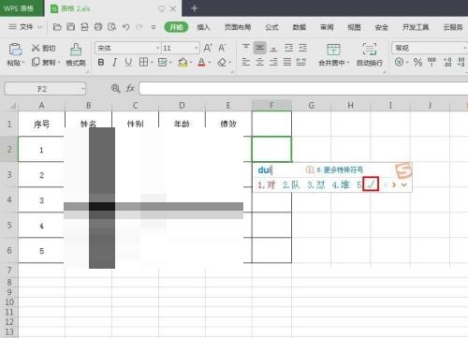Increase font size with A+ icon

click(x=208, y=48)
